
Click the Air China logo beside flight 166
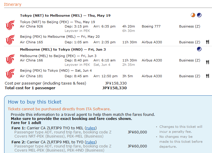10,58
